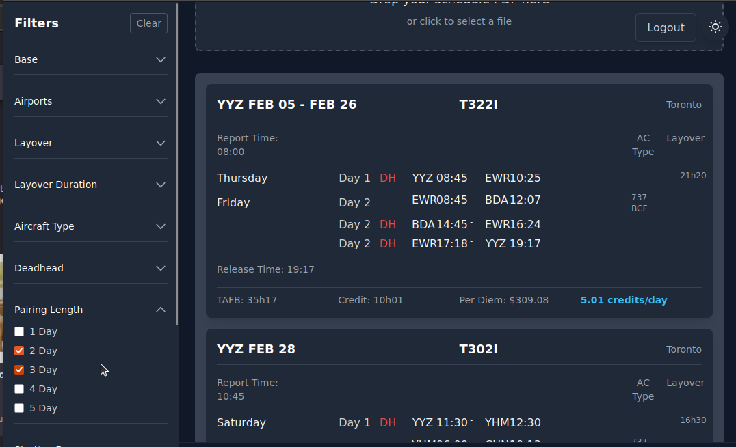Clear all filters

click(148, 23)
